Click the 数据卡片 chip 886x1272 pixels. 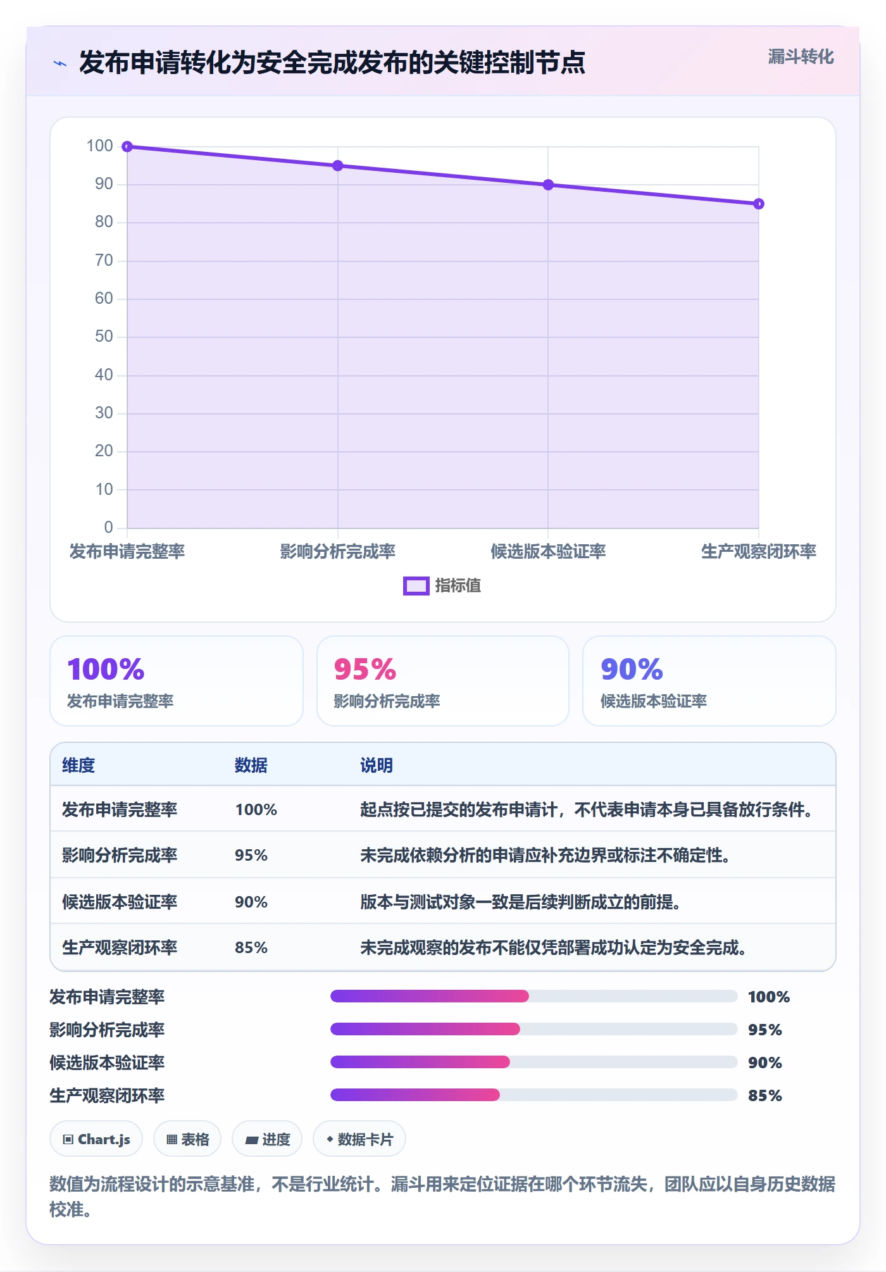(359, 1139)
